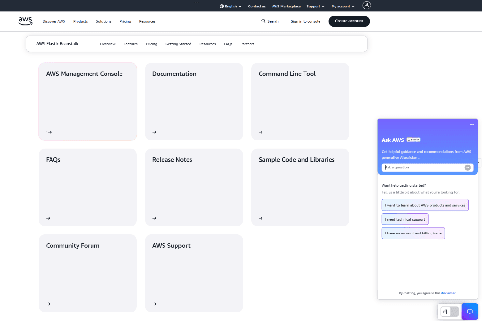Viewport: 482px width, 321px height.
Task: Switch to the Overview tab
Action: pyautogui.click(x=107, y=44)
